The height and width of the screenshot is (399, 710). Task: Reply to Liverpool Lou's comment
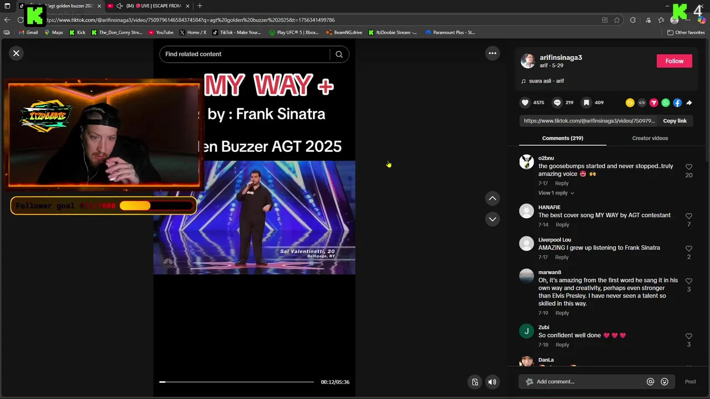[562, 257]
